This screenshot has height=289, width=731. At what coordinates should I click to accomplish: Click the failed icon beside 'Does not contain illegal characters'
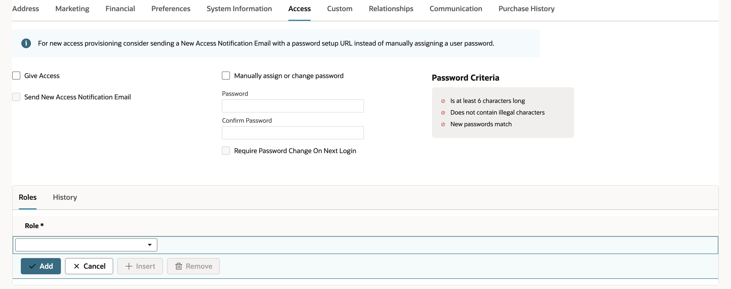[x=443, y=113]
